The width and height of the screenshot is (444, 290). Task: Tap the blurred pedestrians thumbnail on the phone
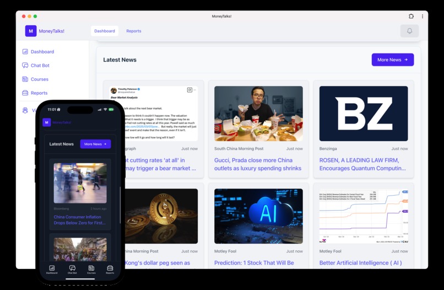[x=80, y=183]
